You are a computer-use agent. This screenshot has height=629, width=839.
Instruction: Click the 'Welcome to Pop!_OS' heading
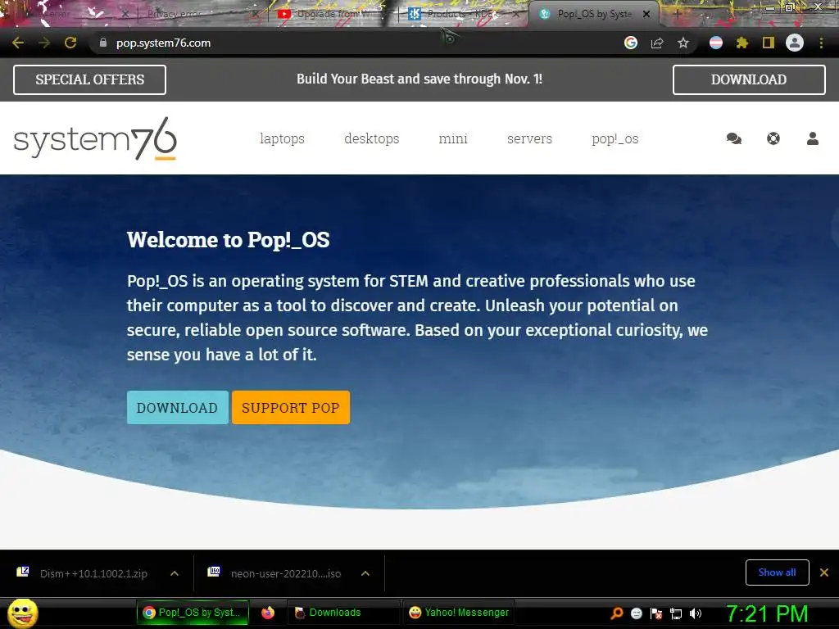[x=229, y=240]
